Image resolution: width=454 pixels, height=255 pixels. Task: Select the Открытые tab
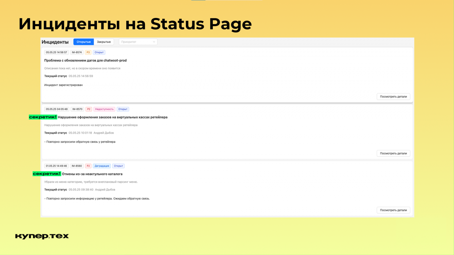click(x=84, y=42)
